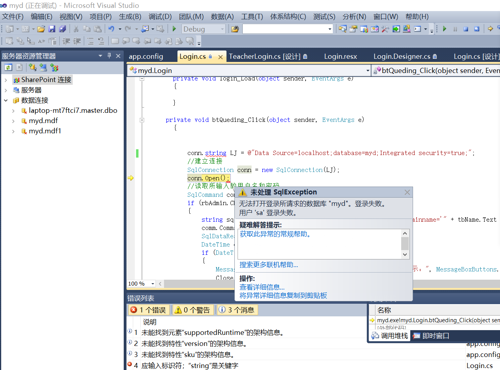The image size is (500, 370).
Task: Open the 调试(D) menu
Action: point(160,17)
